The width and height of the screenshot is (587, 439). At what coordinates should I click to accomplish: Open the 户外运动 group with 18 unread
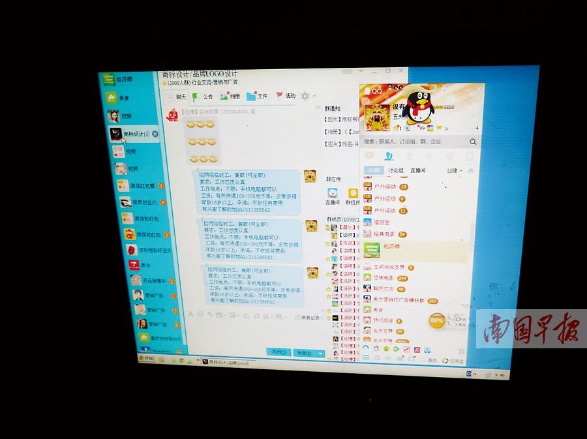click(x=385, y=187)
